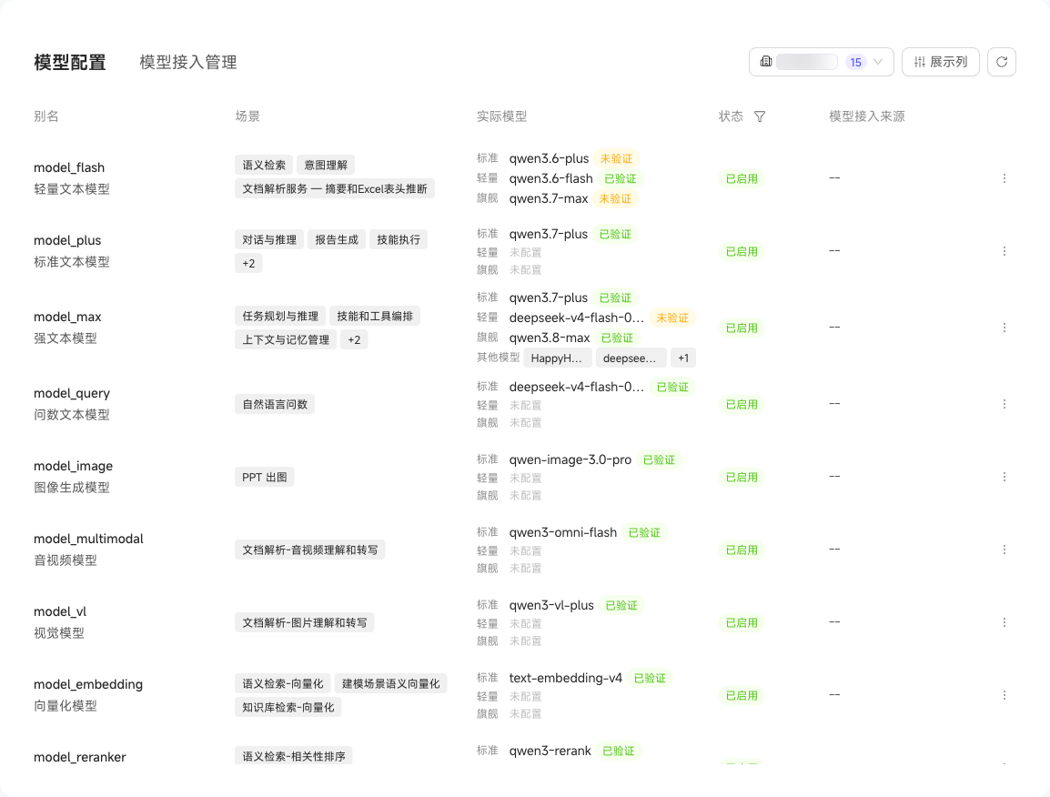Screen dimensions: 1050x797
Task: Click the 已启用 status of model_flash
Action: [742, 179]
